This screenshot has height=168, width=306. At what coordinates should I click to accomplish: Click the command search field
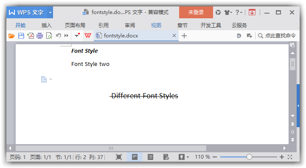coord(277,36)
